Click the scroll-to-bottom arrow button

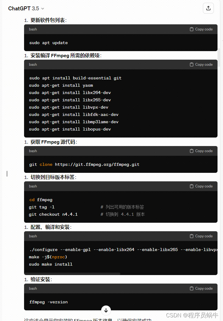(x=106, y=310)
